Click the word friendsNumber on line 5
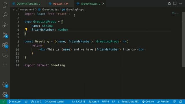The width and height of the screenshot is (185, 104). [x=43, y=29]
